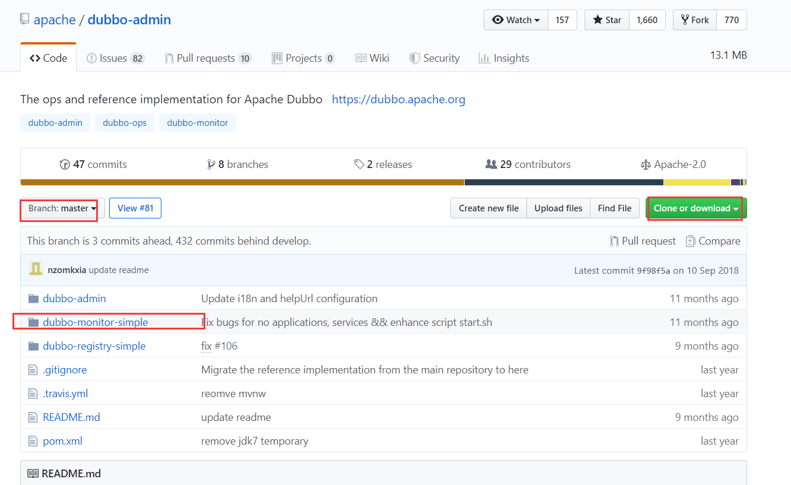Open the nzomkxia author link
791x485 pixels.
coord(66,270)
